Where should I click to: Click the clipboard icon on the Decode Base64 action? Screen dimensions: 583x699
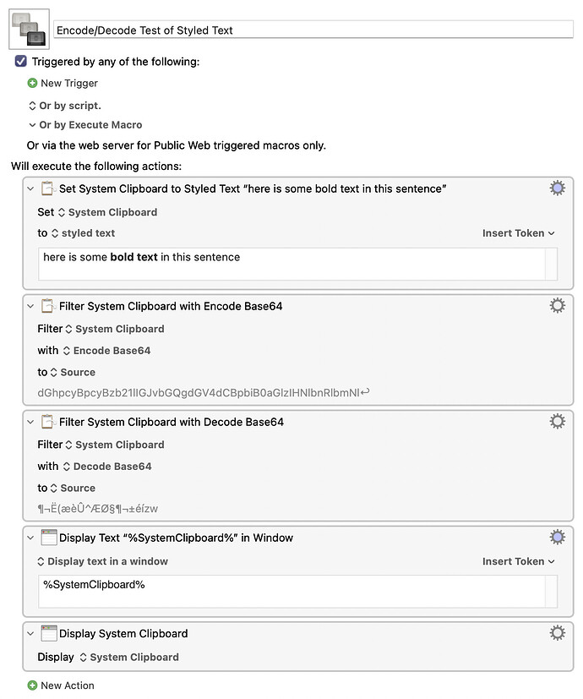coord(48,421)
